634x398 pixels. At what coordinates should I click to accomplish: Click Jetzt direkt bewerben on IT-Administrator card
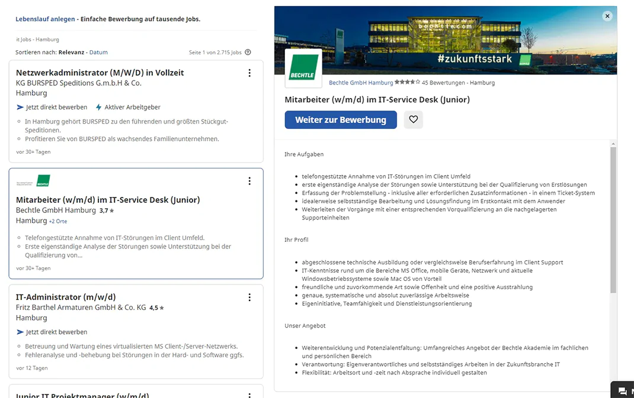pos(52,332)
